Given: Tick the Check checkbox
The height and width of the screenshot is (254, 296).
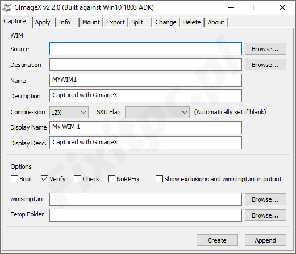Looking at the screenshot, I should (77, 179).
